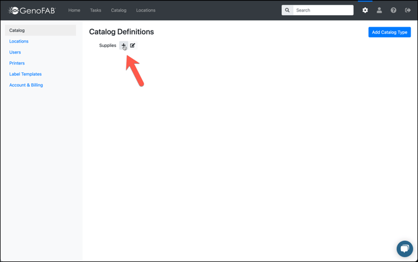This screenshot has height=262, width=418.
Task: Open the settings gear icon
Action: tap(365, 10)
